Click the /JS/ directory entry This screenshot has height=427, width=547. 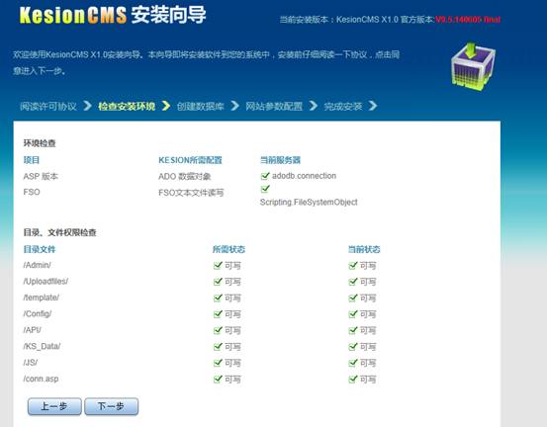coord(31,363)
